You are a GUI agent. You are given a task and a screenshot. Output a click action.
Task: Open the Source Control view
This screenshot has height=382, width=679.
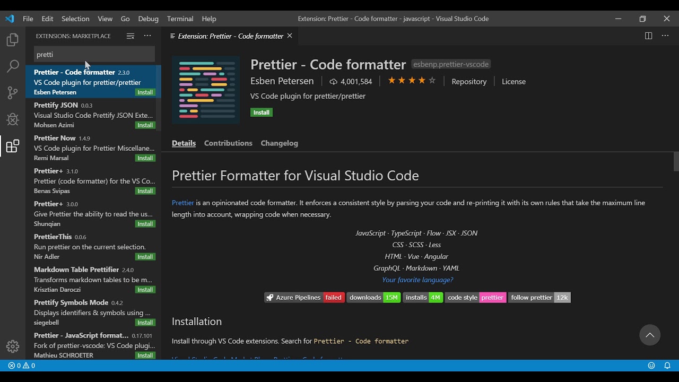(12, 93)
